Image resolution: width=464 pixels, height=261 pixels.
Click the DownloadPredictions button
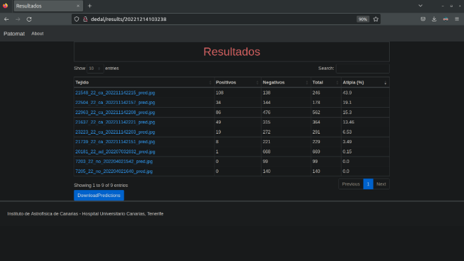coord(98,195)
